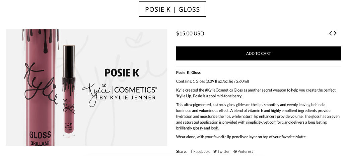Add Posie K gloss to cart
Viewport: 343px width, 156px height.
click(x=258, y=53)
